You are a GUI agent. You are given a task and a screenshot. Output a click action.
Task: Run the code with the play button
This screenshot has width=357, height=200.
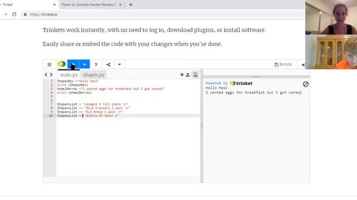point(73,64)
